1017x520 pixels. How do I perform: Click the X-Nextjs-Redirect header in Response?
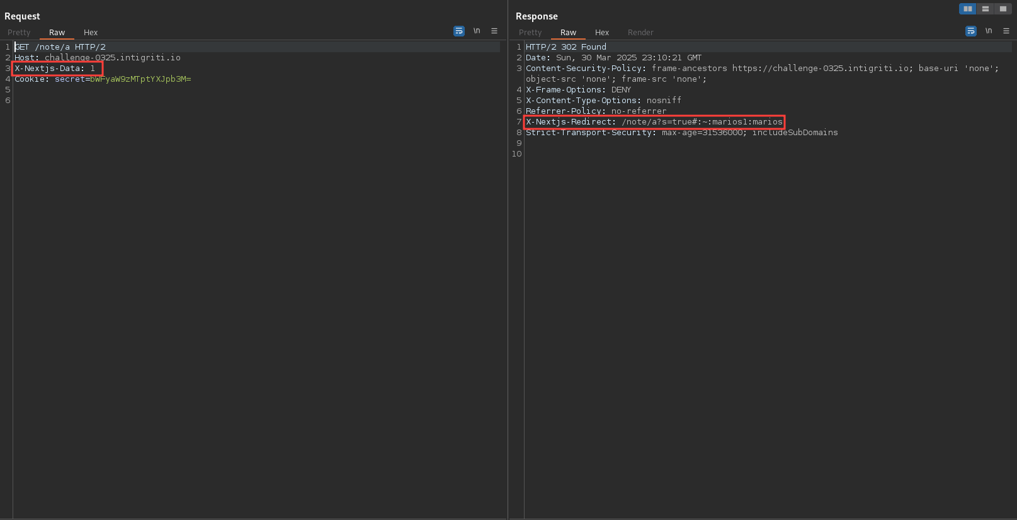coord(654,122)
